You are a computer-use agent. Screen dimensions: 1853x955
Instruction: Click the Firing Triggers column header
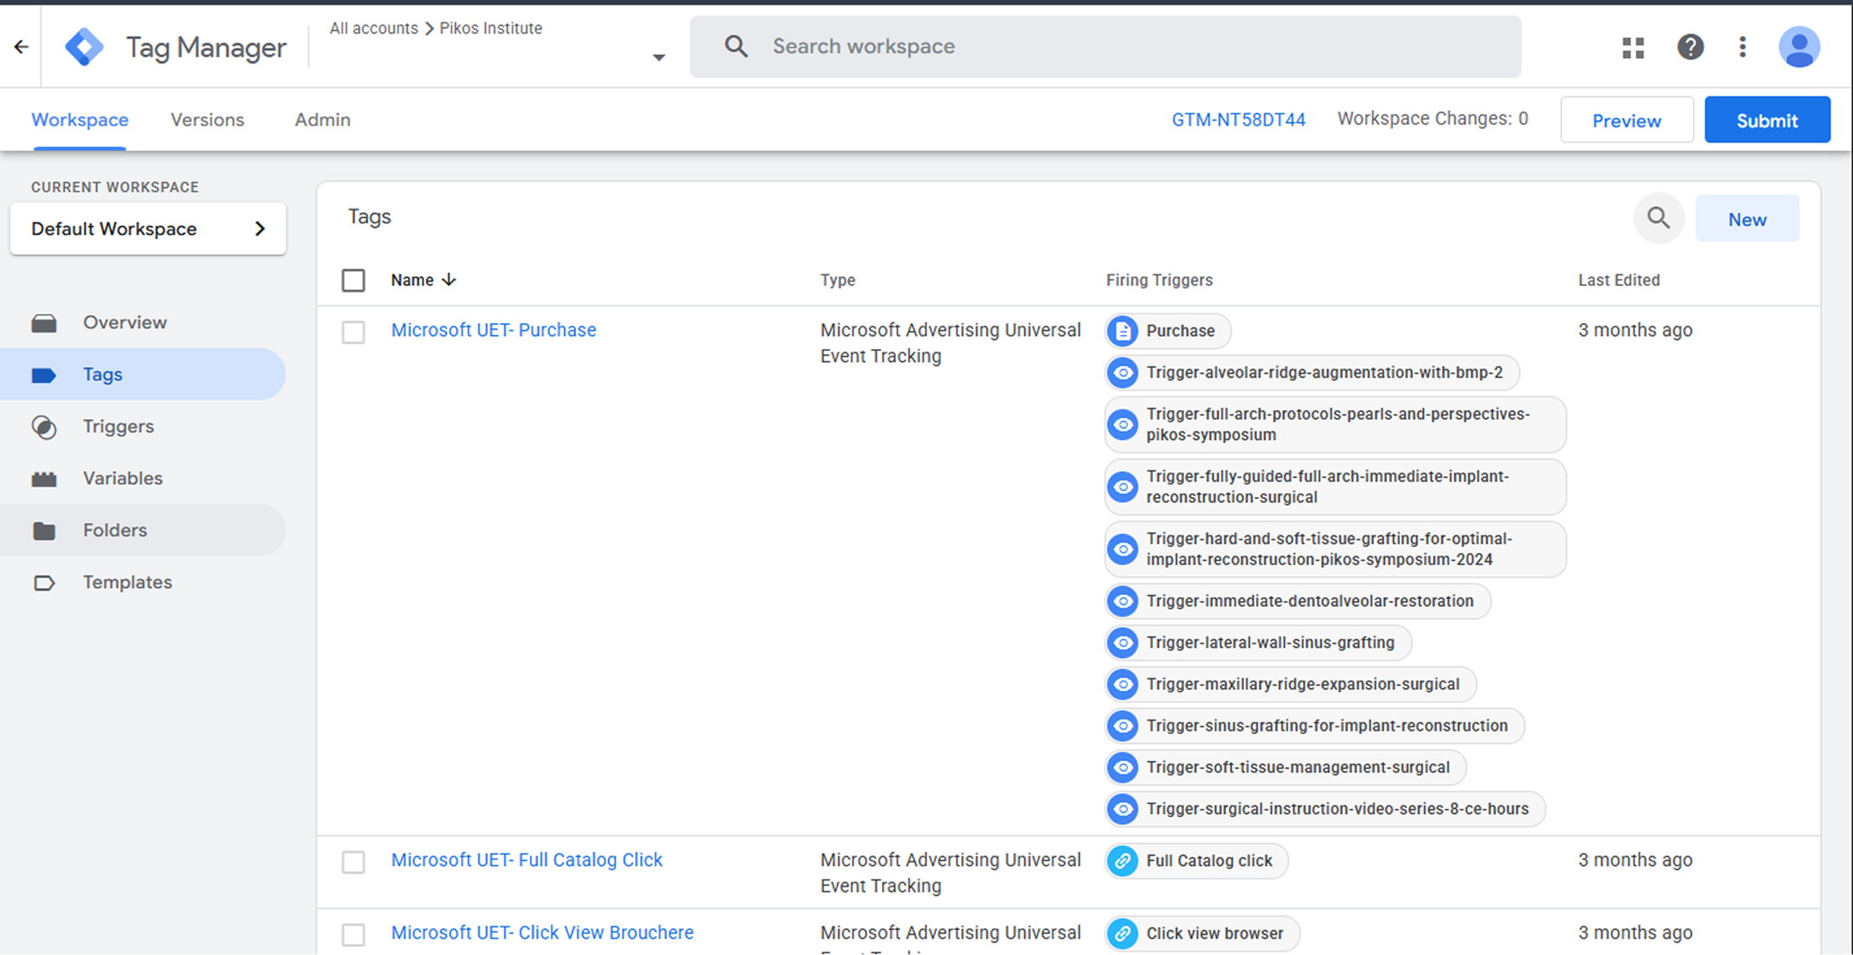click(1159, 280)
